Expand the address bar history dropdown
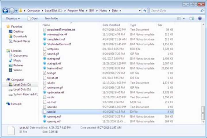The image size is (207, 138). click(x=140, y=11)
